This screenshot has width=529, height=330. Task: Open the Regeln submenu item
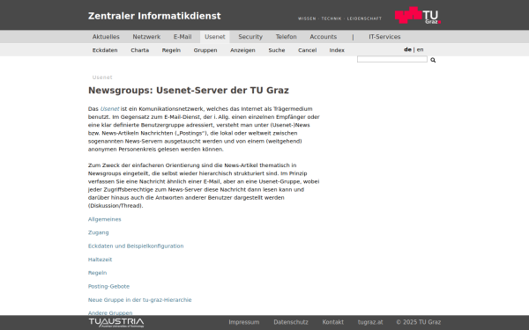pyautogui.click(x=171, y=50)
